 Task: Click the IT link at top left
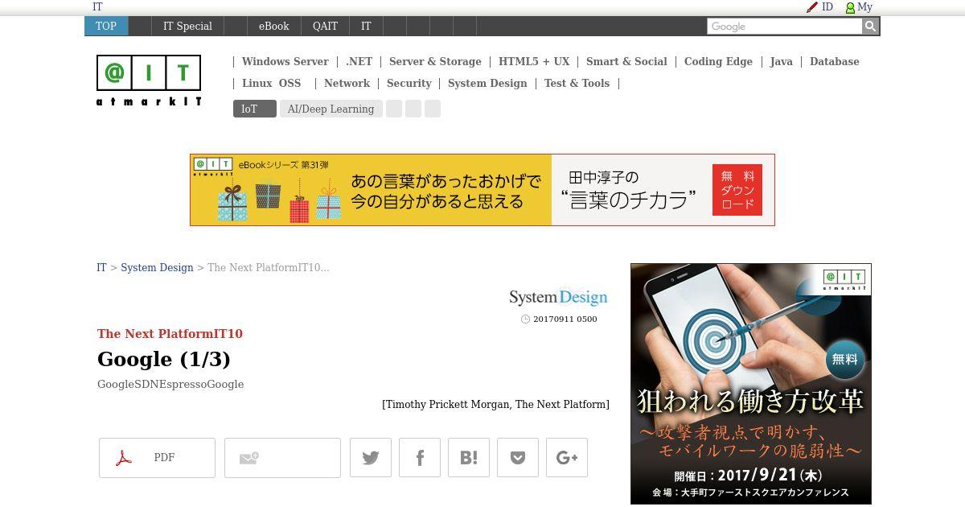[97, 7]
